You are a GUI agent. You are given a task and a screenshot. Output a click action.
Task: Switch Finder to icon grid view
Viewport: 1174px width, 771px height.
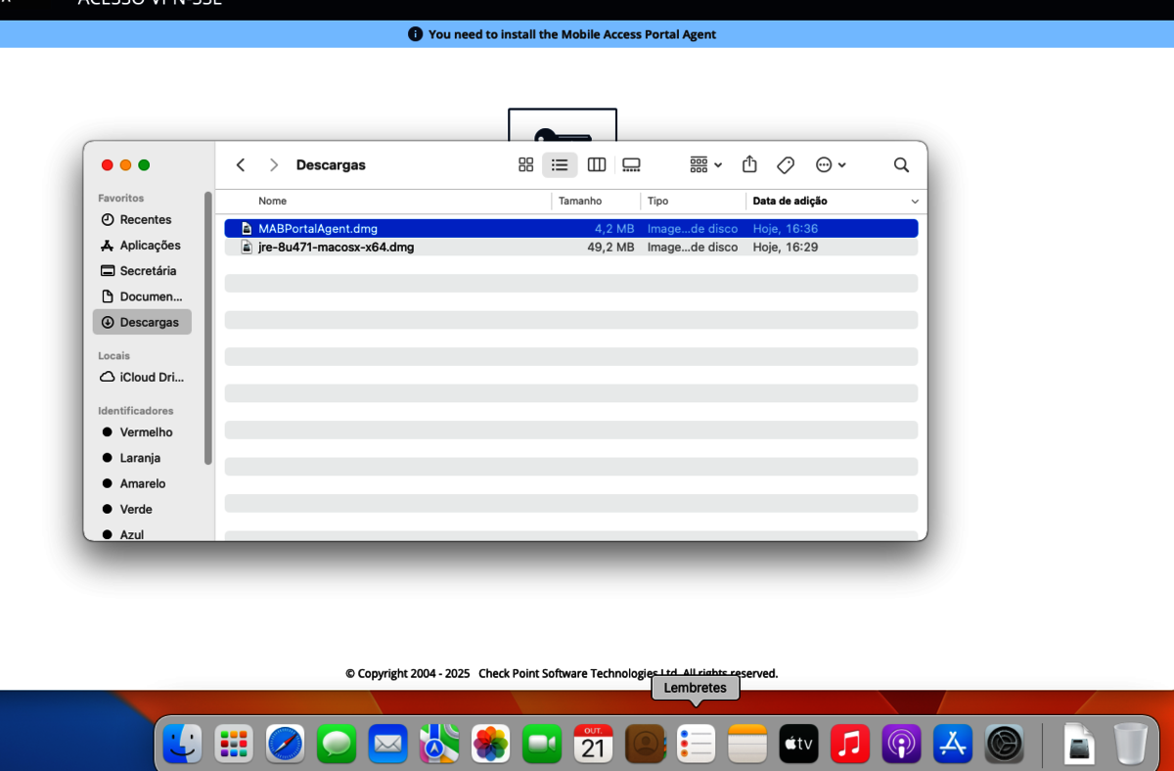coord(525,165)
